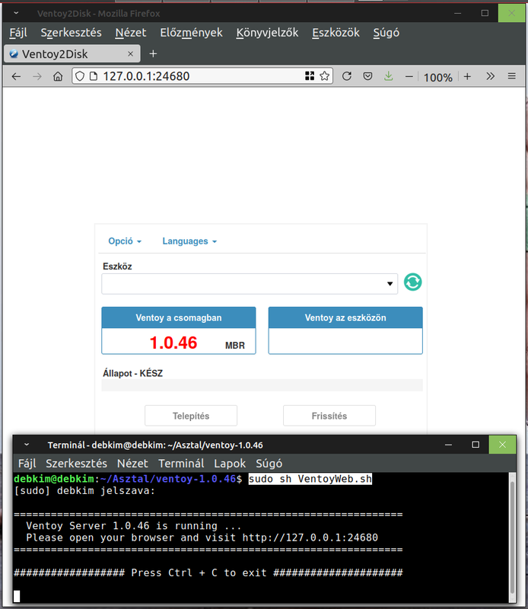Open the Firefox downloads arrow
Viewport: 528px width, 609px height.
click(388, 76)
